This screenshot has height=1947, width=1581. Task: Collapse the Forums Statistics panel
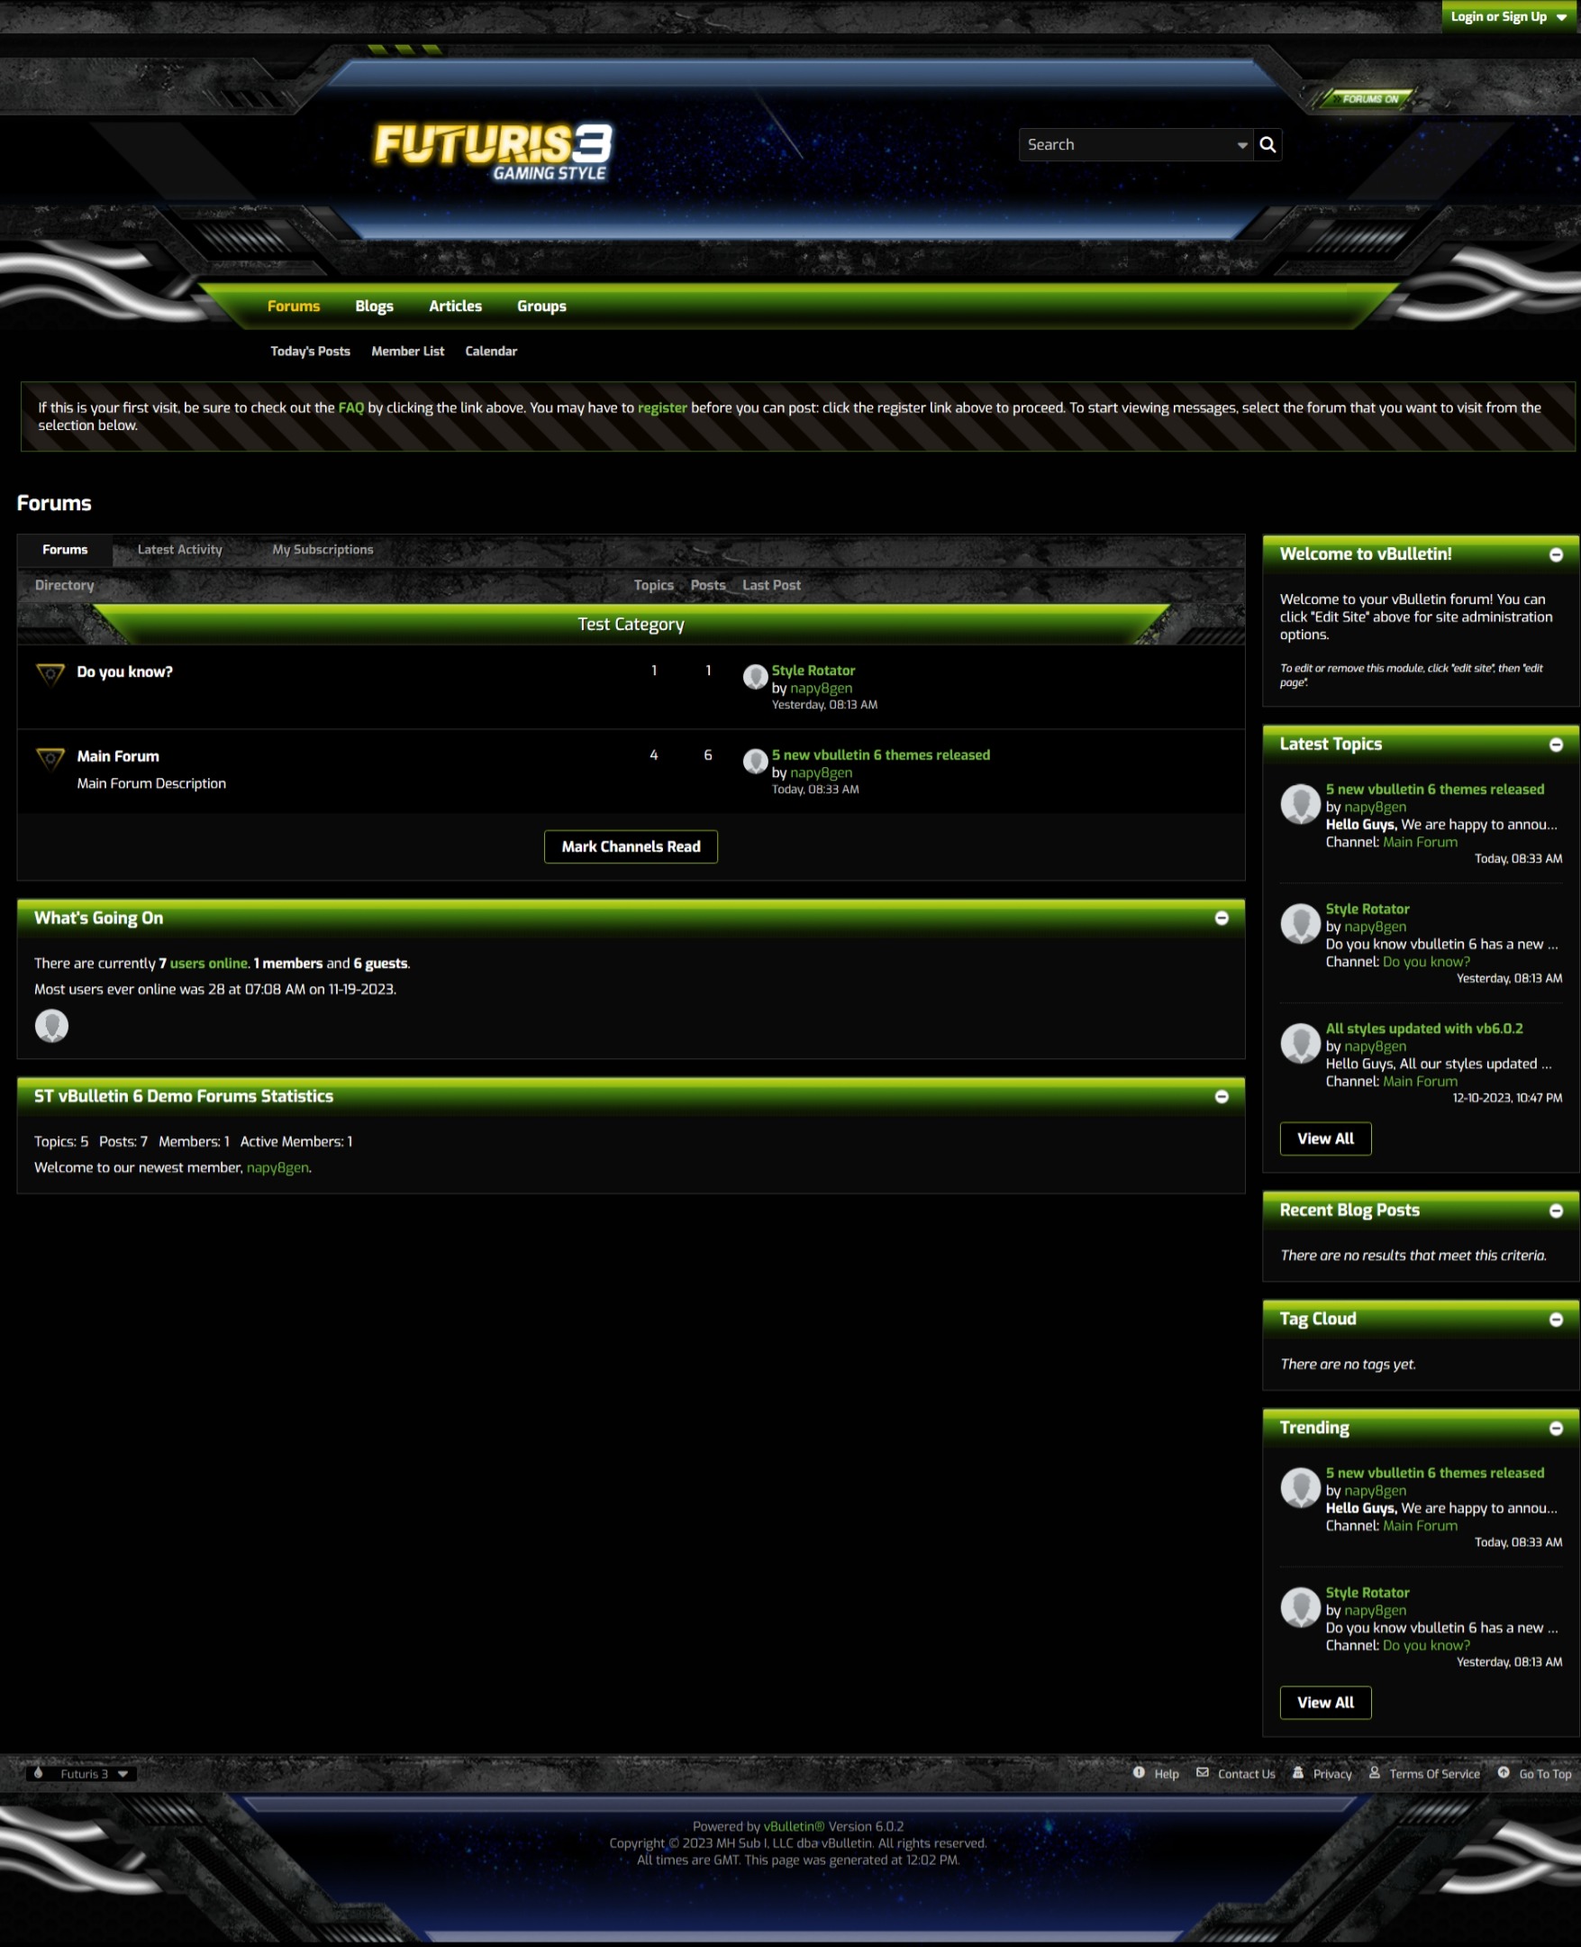click(x=1222, y=1096)
